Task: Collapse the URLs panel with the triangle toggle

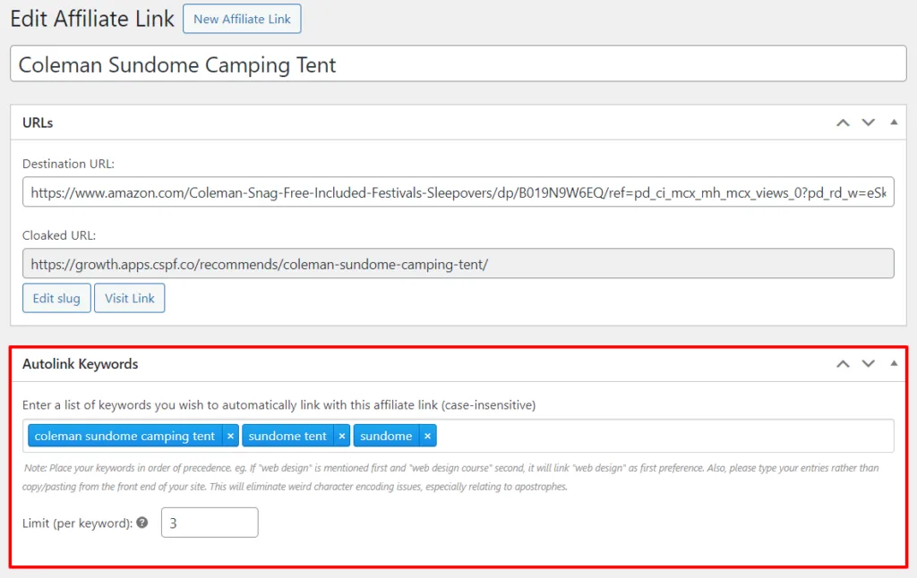Action: 894,123
